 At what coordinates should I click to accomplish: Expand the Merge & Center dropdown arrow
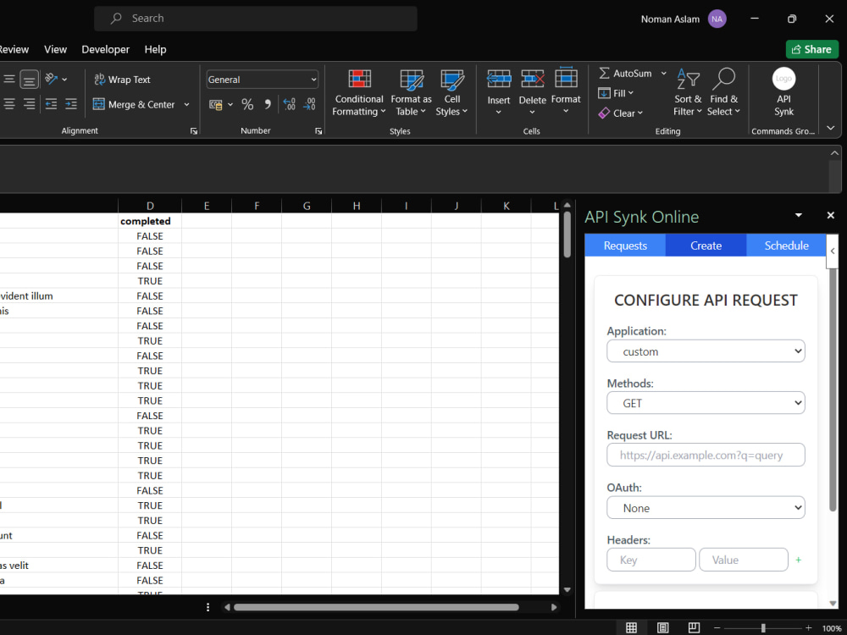[187, 104]
